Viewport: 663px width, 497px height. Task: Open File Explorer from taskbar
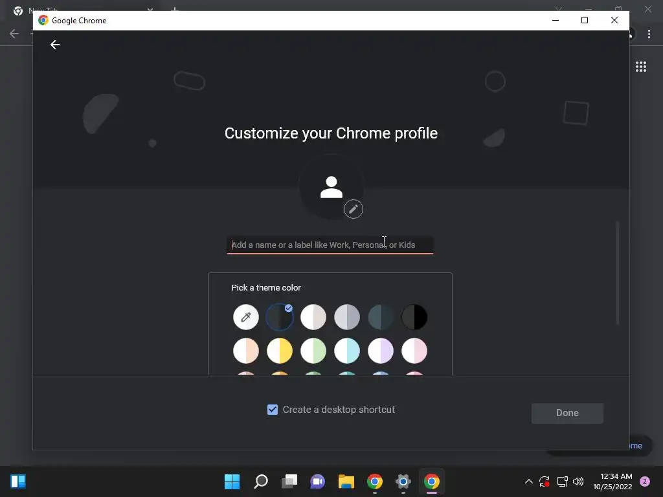click(x=346, y=481)
